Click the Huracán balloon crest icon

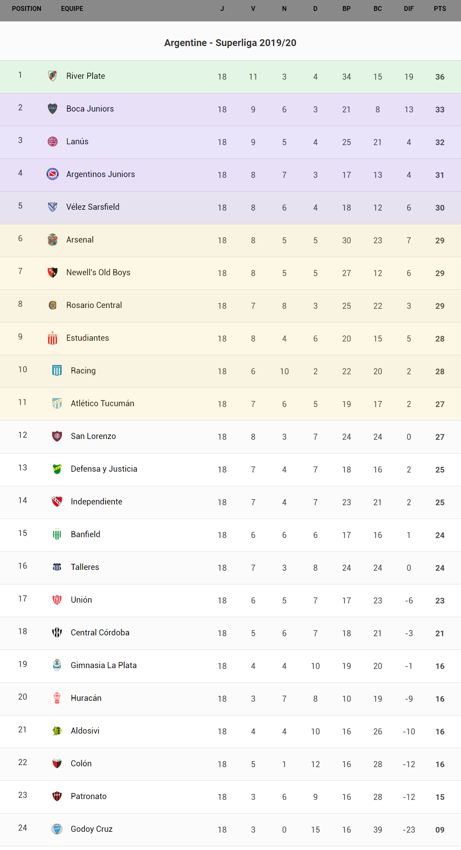tap(57, 698)
